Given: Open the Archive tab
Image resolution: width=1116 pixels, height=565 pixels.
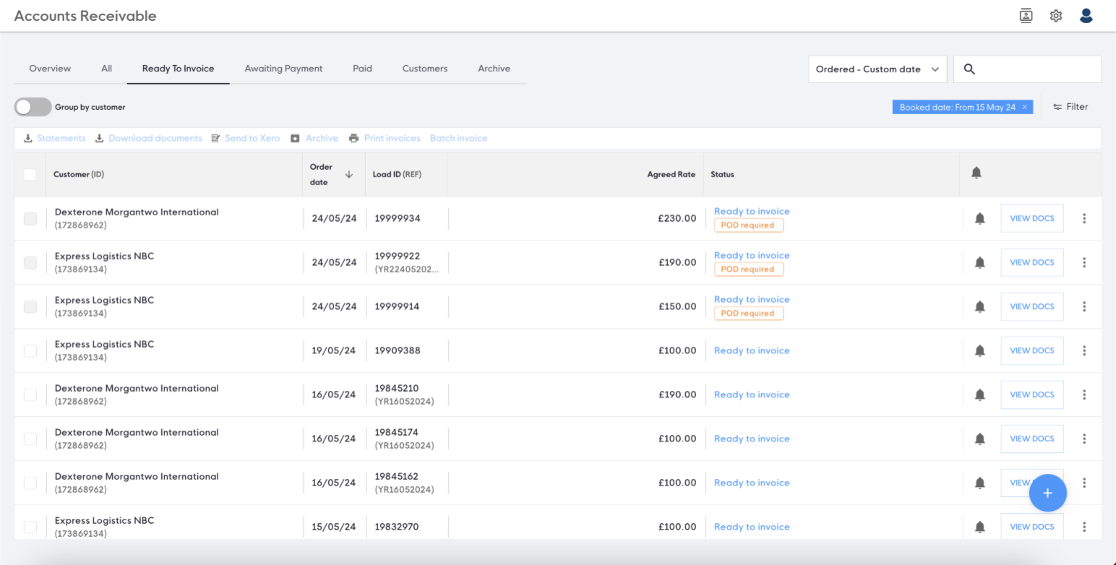Looking at the screenshot, I should (x=494, y=69).
